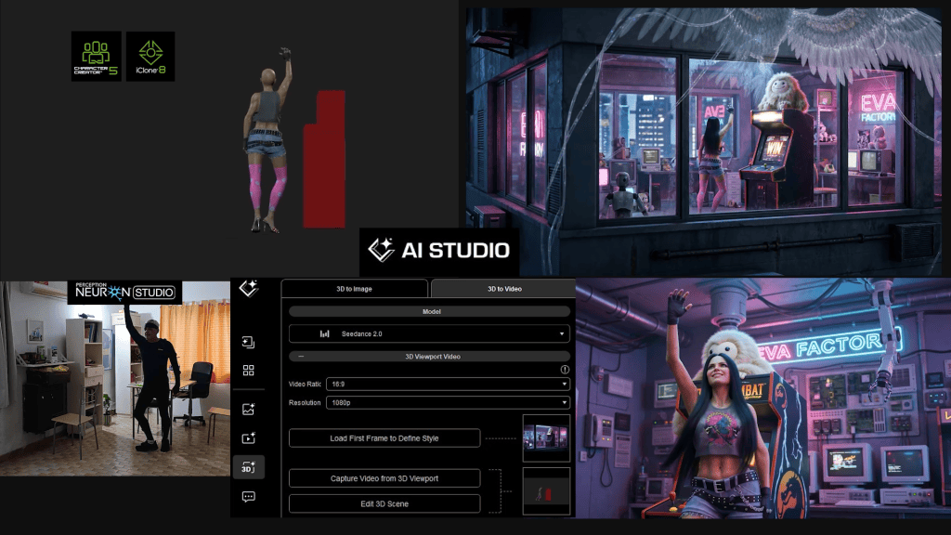Click the Resolution label
Image resolution: width=951 pixels, height=535 pixels.
pos(305,403)
